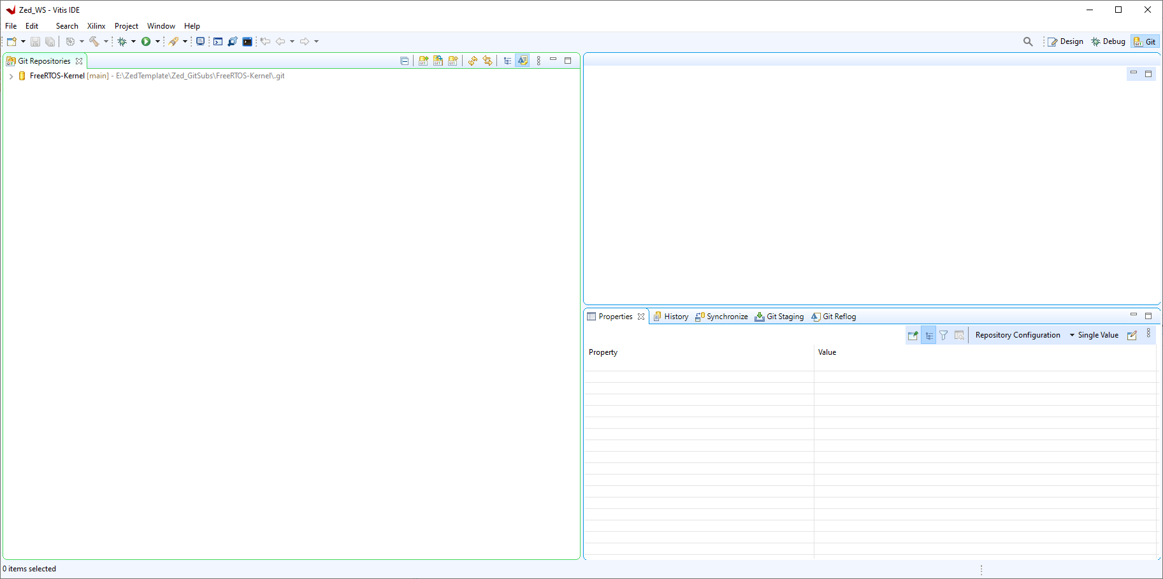1163x579 pixels.
Task: Pin the Properties view to the selection
Action: click(x=913, y=335)
